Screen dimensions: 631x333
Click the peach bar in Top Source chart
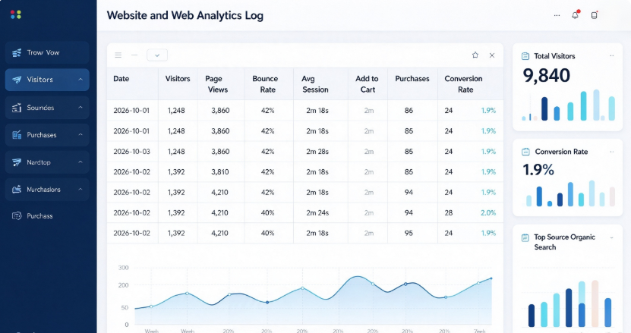[595, 303]
